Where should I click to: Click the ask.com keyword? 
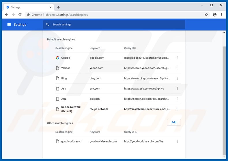point(95,88)
